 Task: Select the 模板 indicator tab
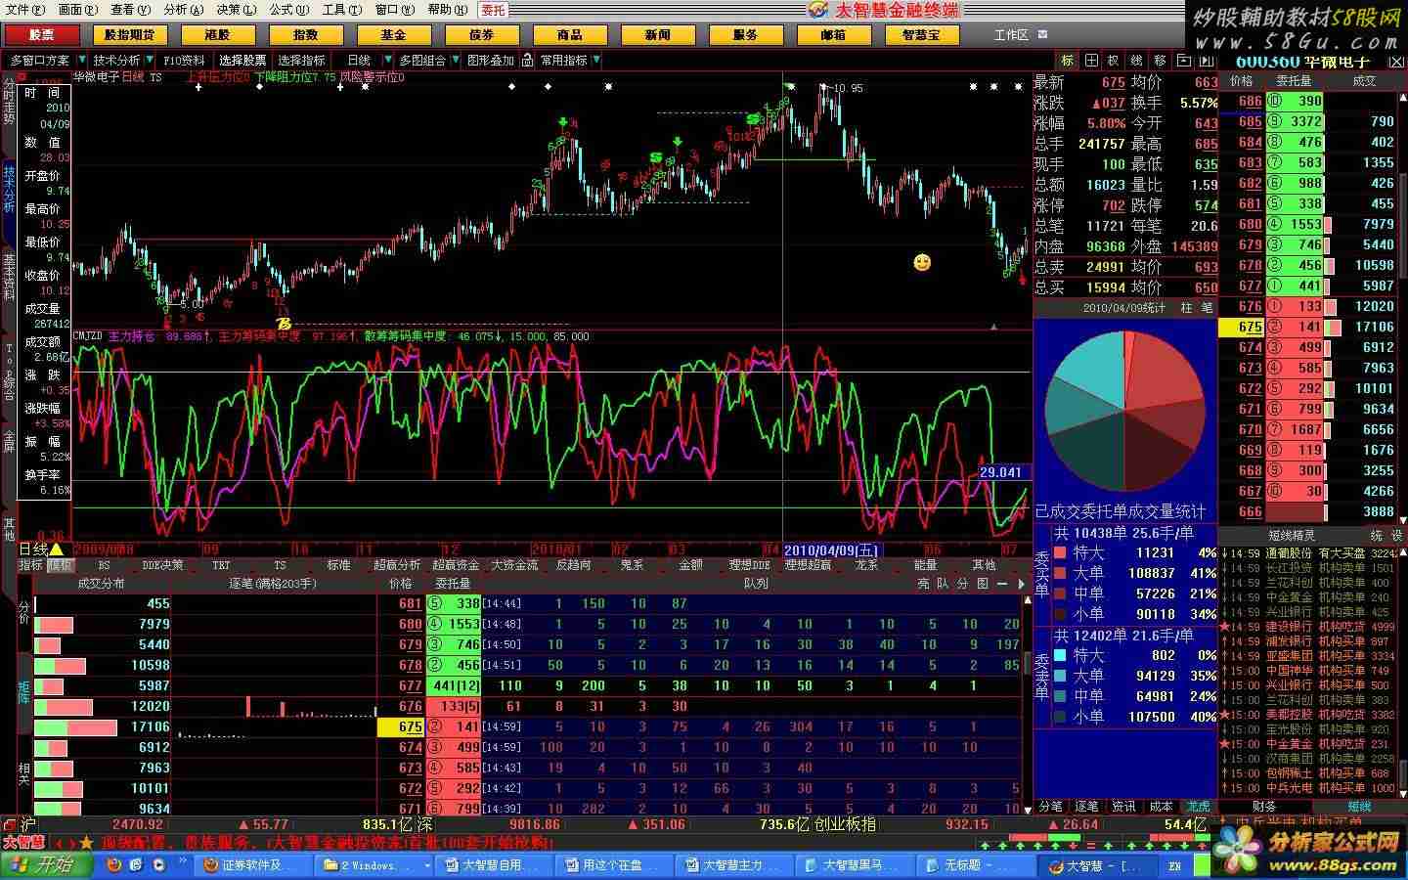(61, 565)
